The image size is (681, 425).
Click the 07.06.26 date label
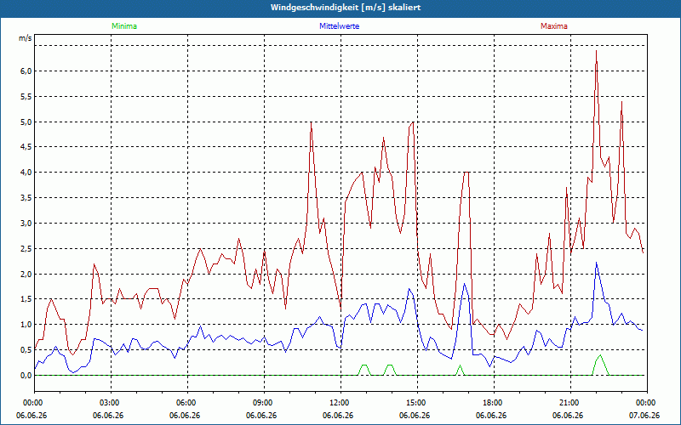(644, 416)
